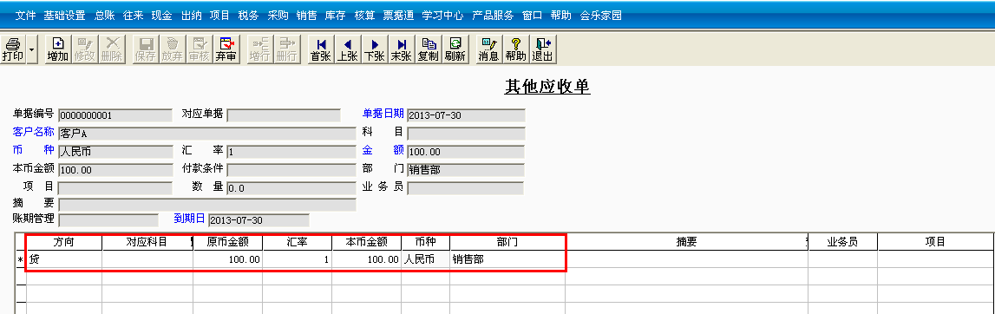Click the 打印 print toolbar icon
This screenshot has height=314, width=995.
(x=13, y=49)
